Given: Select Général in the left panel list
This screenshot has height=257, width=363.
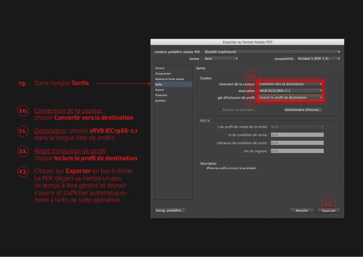Looking at the screenshot, I should [160, 68].
